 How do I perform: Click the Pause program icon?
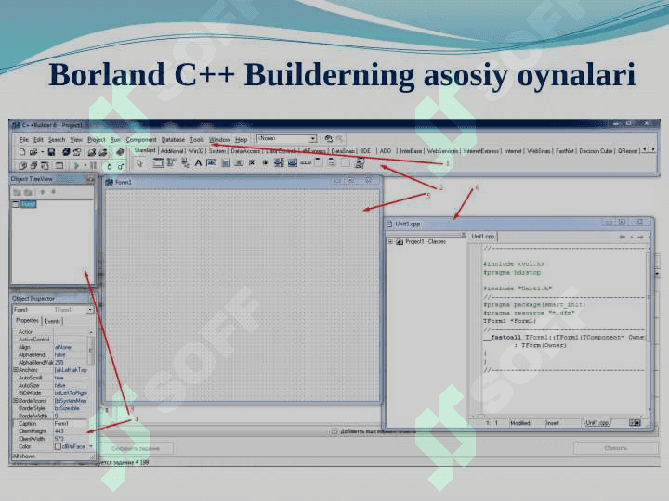(93, 165)
